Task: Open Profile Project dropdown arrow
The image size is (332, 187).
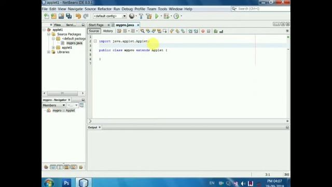Action: pyautogui.click(x=181, y=16)
